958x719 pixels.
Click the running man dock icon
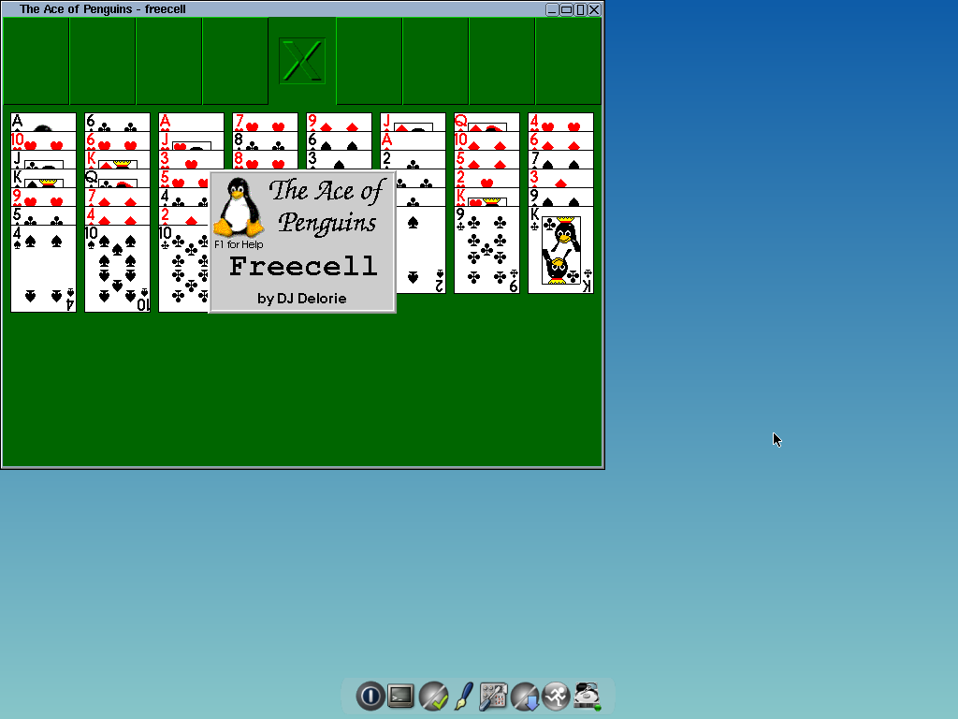point(556,696)
